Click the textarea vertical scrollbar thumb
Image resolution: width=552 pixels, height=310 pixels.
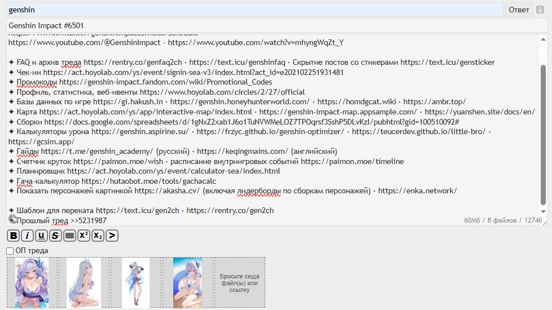[543, 135]
